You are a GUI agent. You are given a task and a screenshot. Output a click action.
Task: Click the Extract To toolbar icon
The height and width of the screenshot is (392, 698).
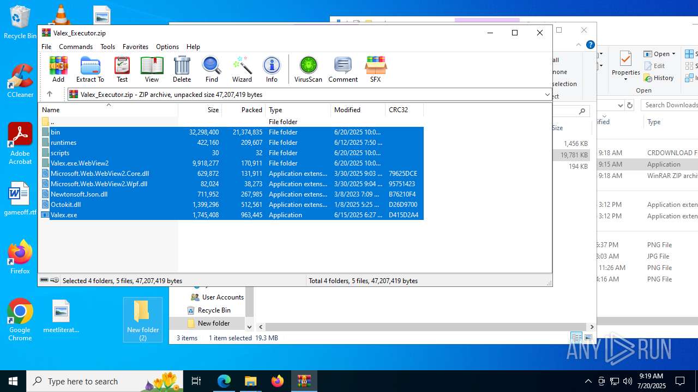click(90, 69)
